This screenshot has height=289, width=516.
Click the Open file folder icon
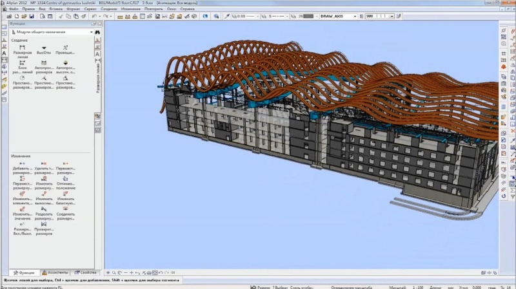pos(24,16)
